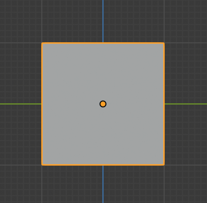207x203 pixels.
Task: Click the blue axis line above the plane
Action: (103, 21)
